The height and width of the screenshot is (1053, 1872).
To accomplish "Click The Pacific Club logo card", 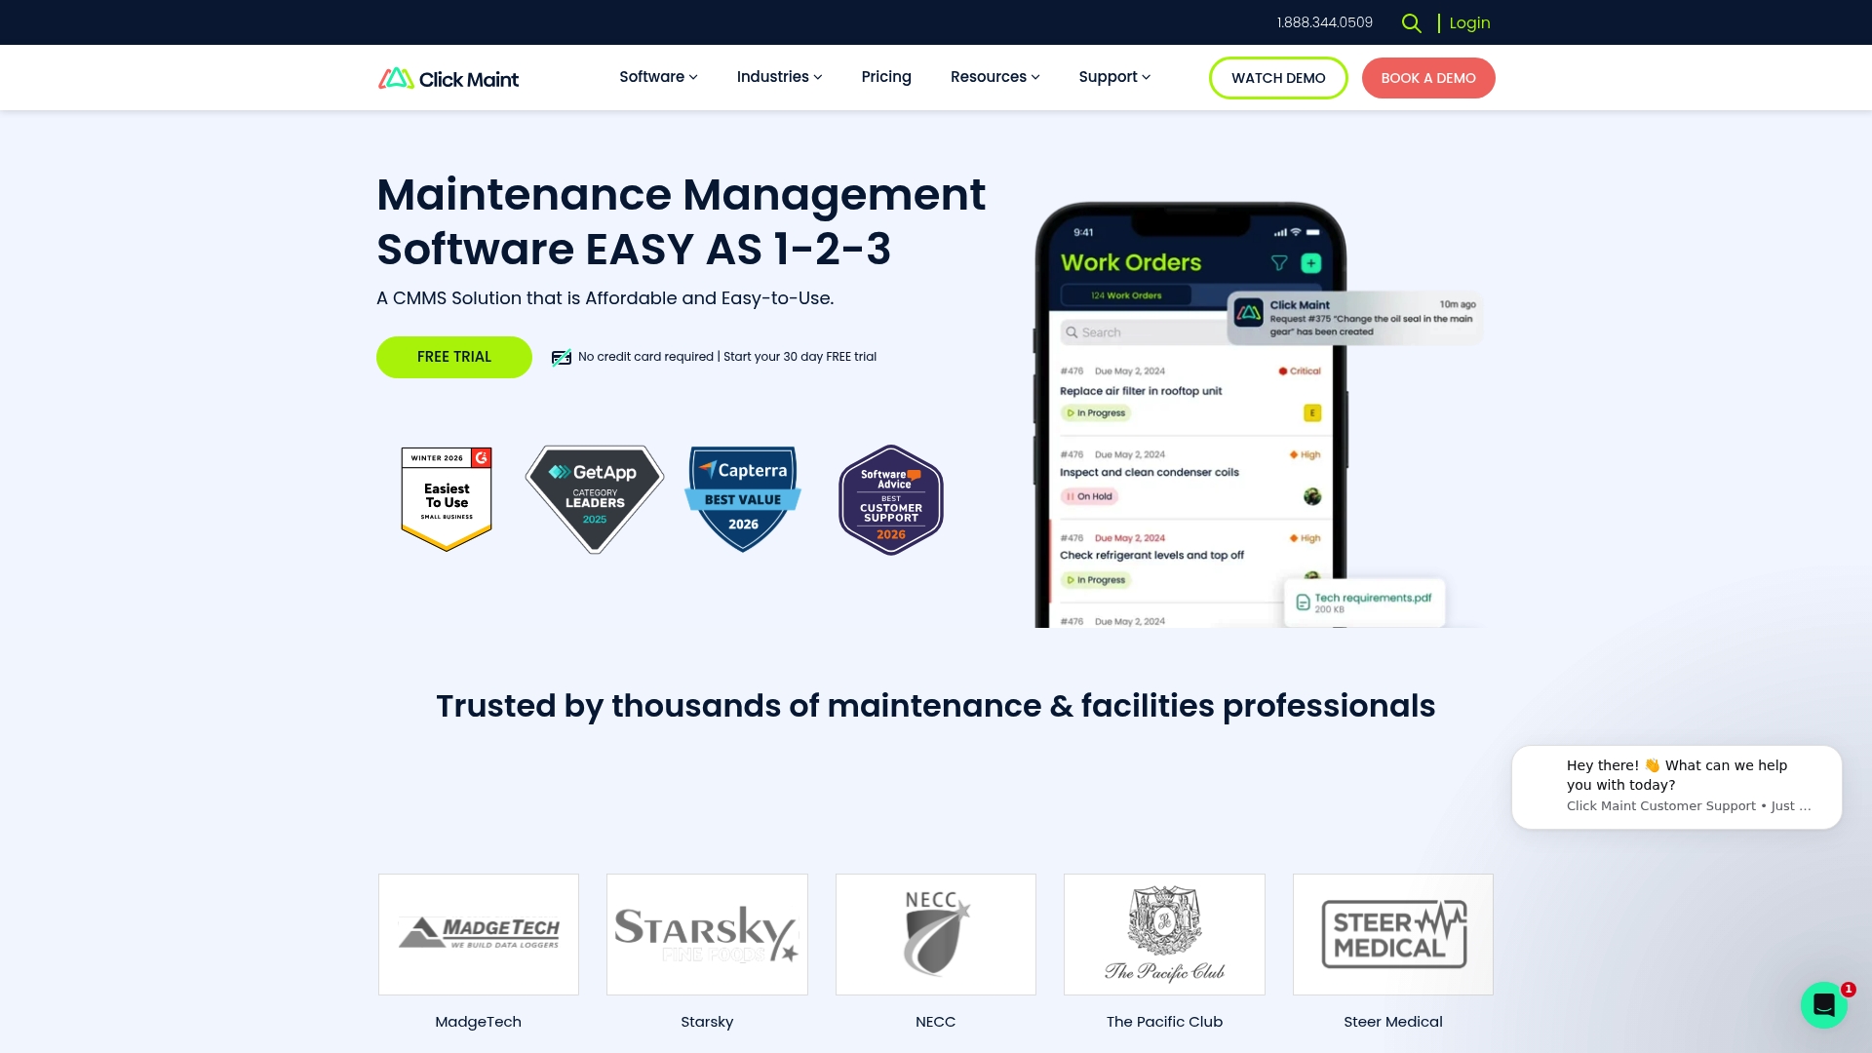I will [1164, 934].
